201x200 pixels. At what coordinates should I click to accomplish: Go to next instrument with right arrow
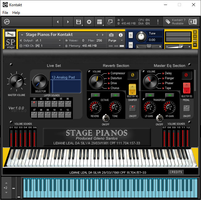[x=68, y=22]
